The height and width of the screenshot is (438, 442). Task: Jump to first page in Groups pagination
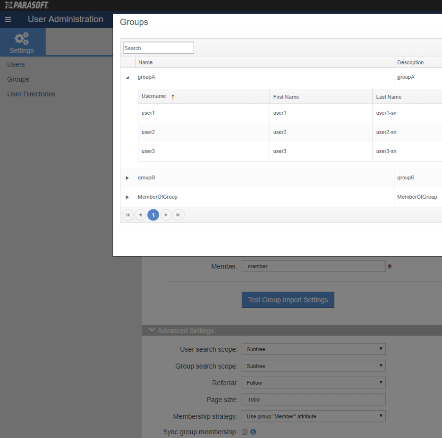coord(127,215)
